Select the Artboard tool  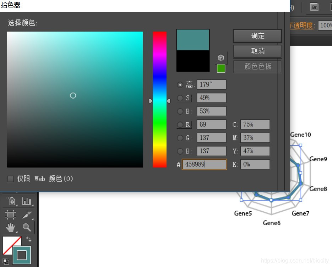(11, 215)
